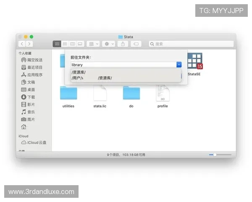The height and width of the screenshot is (202, 252).
Task: Select the utilities folder
Action: pos(68,93)
